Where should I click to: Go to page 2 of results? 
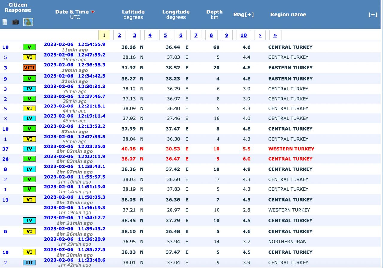click(119, 35)
